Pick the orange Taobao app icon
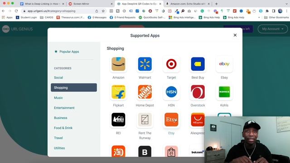Image resolution: width=290 pixels, height=163 pixels. [118, 151]
